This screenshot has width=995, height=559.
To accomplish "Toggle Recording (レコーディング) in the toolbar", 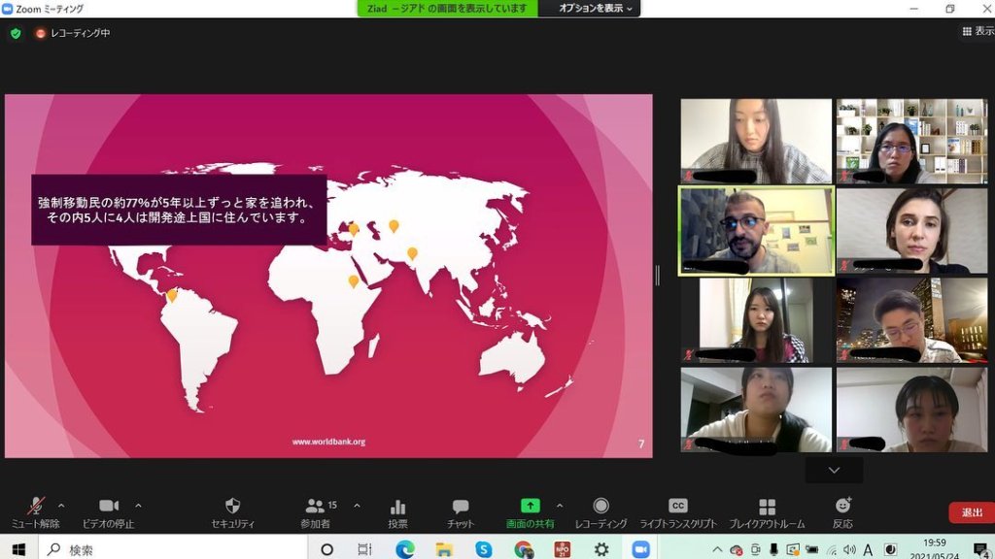I will point(600,507).
